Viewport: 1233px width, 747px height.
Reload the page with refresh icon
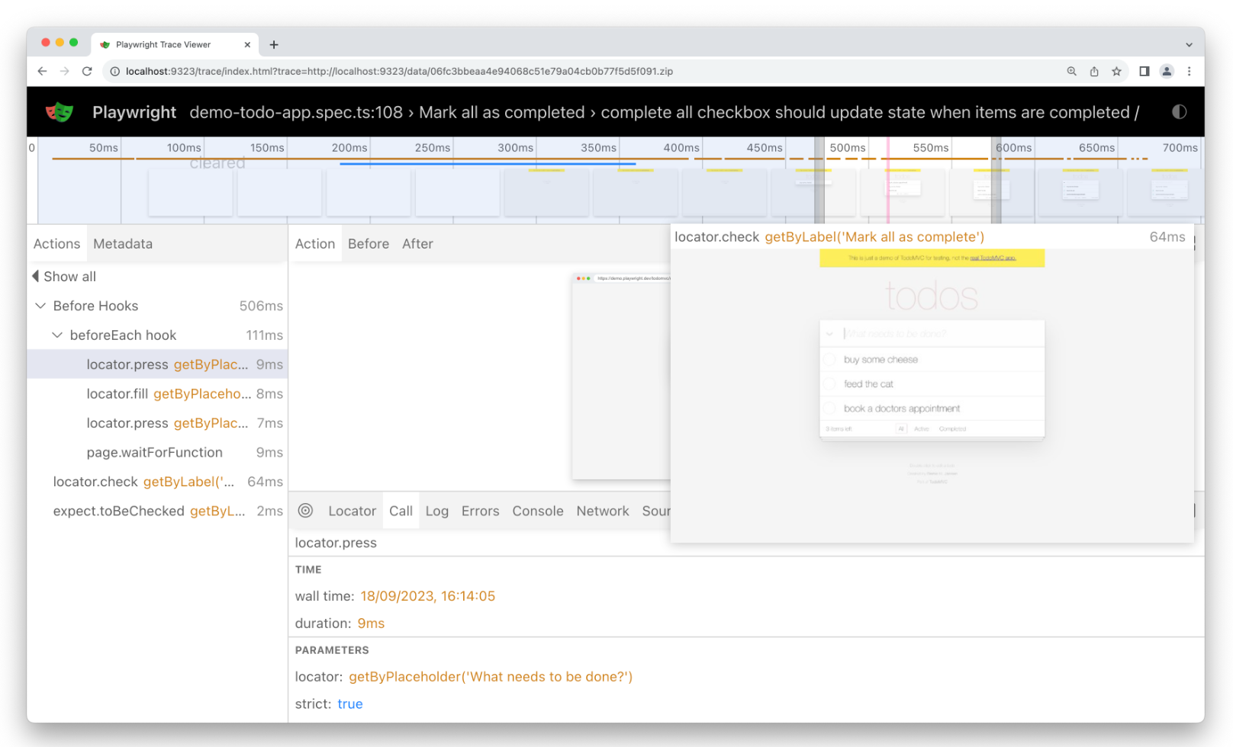[87, 71]
